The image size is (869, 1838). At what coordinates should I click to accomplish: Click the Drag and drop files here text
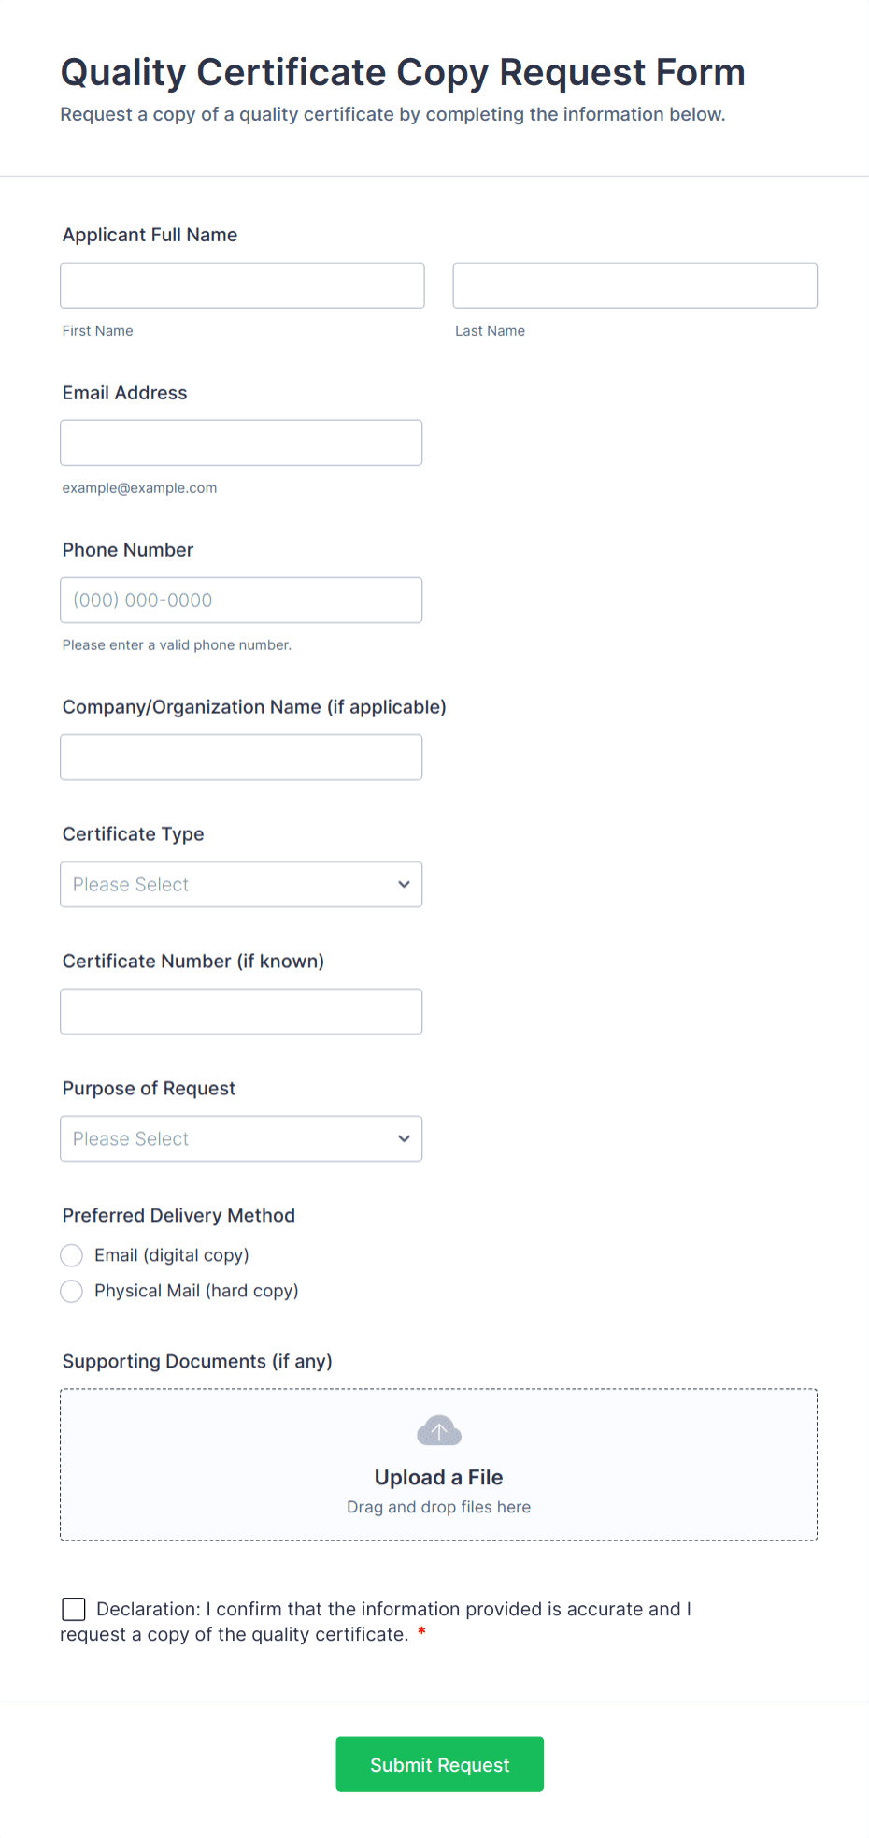(438, 1507)
